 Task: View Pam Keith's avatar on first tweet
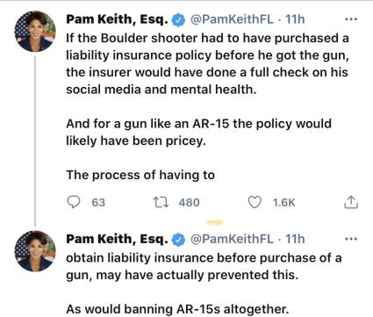click(x=35, y=32)
